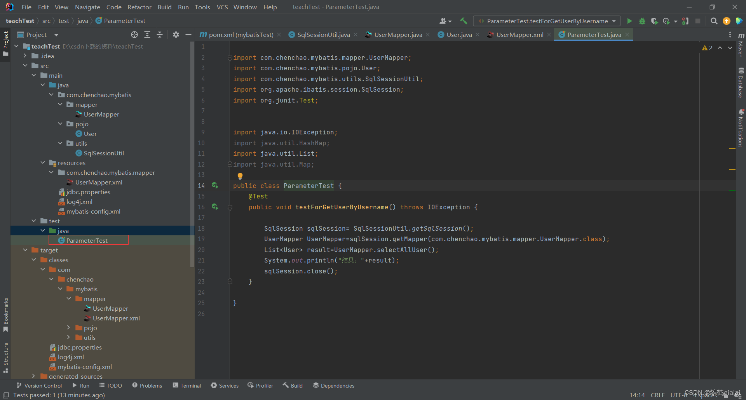The width and height of the screenshot is (746, 400).
Task: Open the Terminal tool window
Action: pos(187,385)
